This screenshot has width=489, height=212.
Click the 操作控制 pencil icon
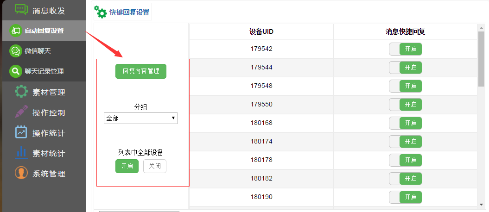point(21,112)
